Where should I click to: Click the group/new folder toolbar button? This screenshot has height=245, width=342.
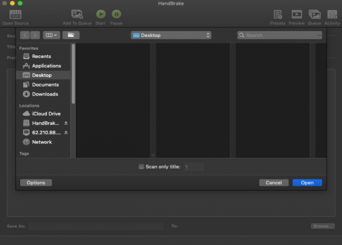(x=71, y=35)
